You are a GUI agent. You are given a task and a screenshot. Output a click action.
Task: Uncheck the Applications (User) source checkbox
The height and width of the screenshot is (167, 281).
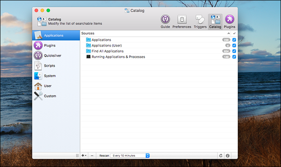234,45
